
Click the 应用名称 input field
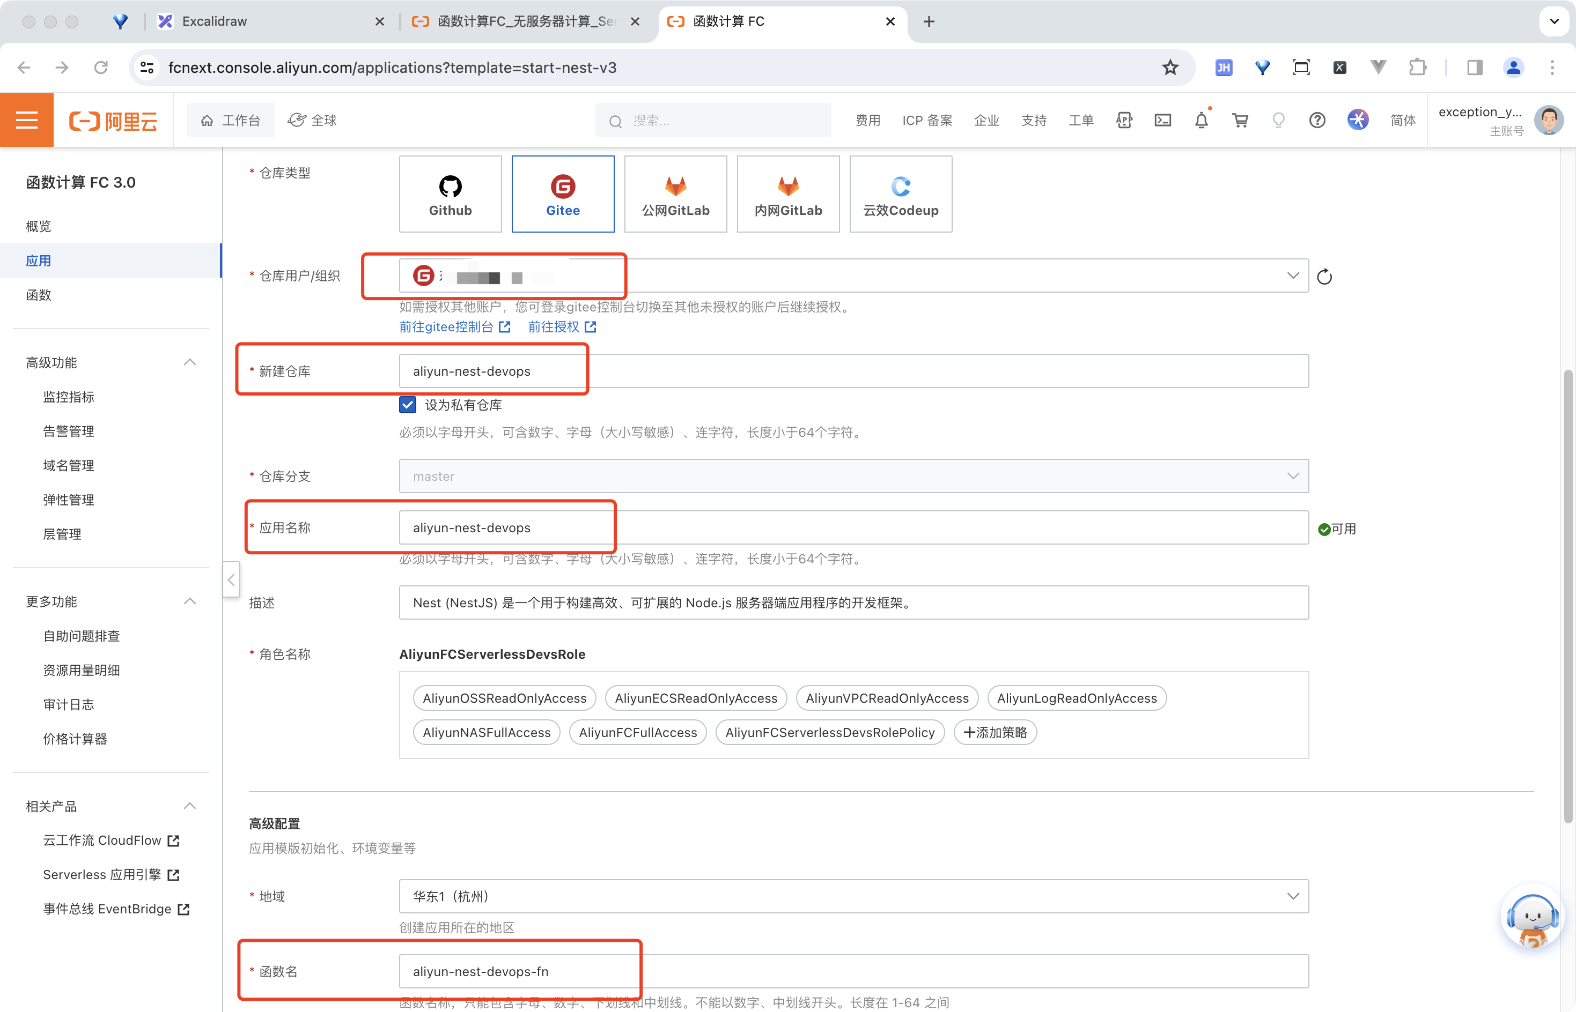coord(853,527)
